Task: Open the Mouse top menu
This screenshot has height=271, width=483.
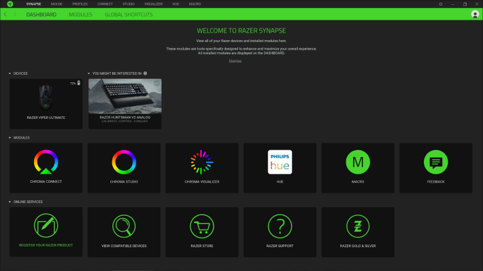Action: click(56, 4)
